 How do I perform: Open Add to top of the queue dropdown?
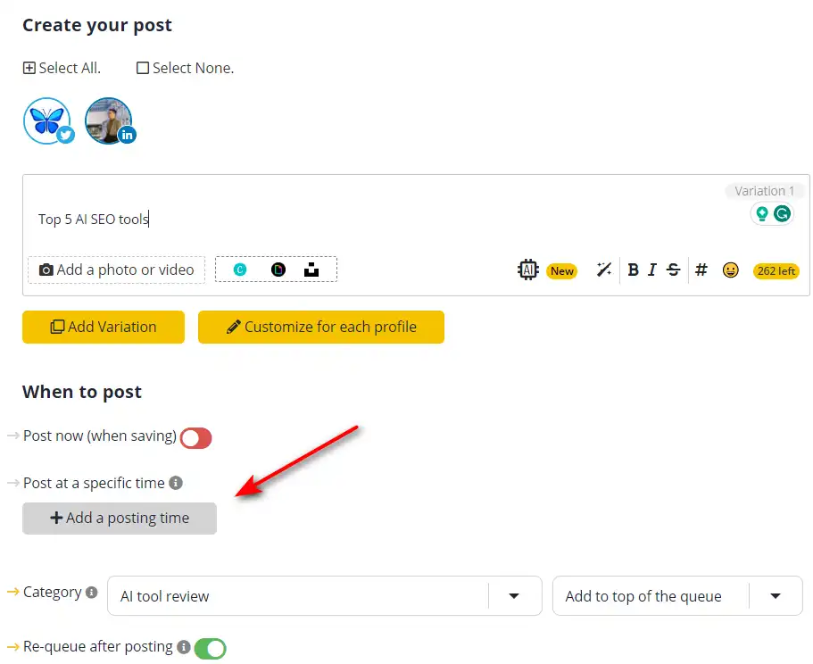[x=677, y=596]
